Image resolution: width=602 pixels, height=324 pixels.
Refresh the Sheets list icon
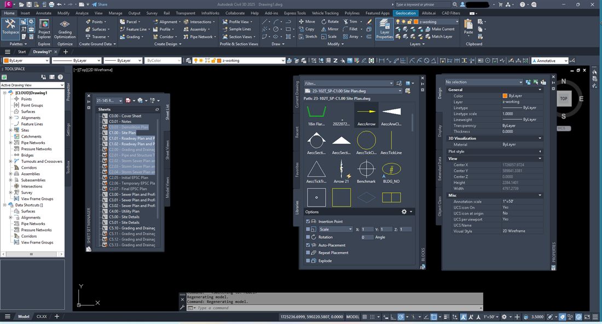[157, 110]
